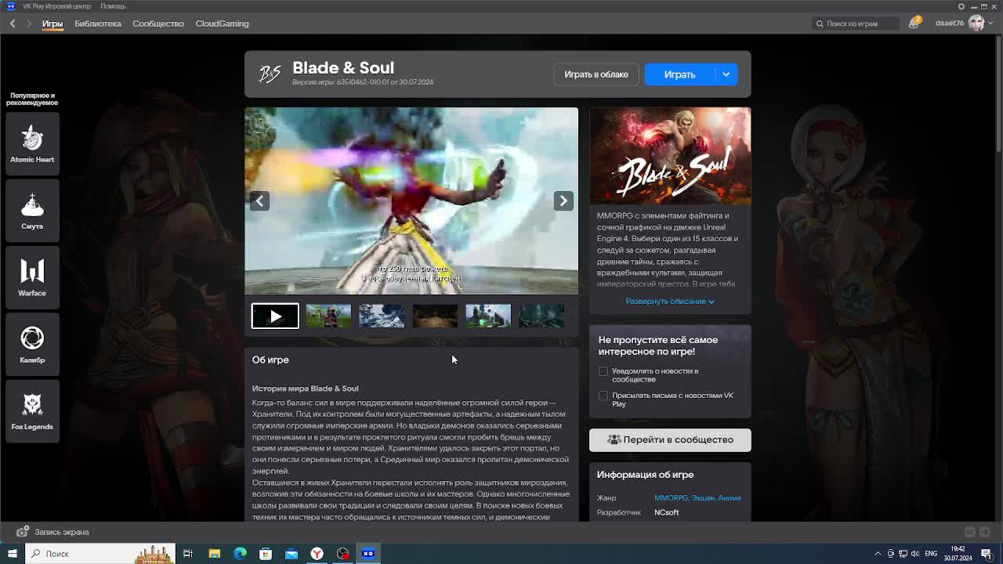Go forward with the navigation arrow
This screenshot has width=1003, height=564.
(29, 23)
